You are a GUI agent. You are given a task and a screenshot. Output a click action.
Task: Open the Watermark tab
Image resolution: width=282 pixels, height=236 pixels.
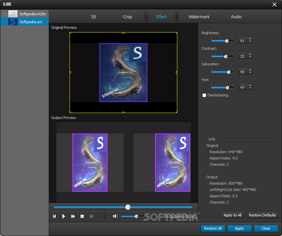pos(199,17)
